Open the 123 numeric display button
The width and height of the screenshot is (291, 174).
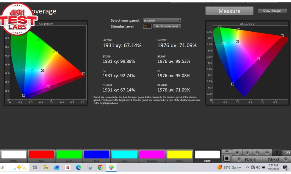point(286,152)
